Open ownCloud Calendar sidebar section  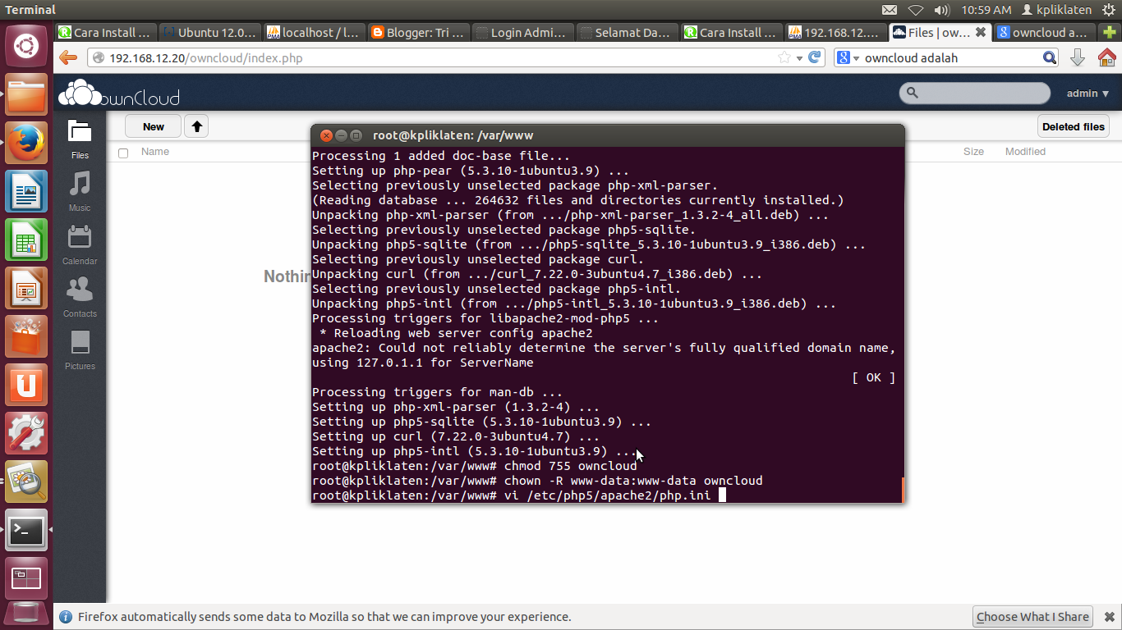coord(80,244)
